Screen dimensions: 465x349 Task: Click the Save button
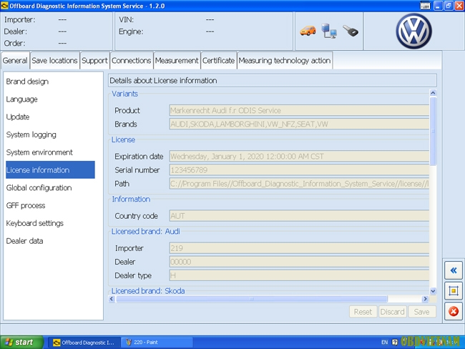421,312
